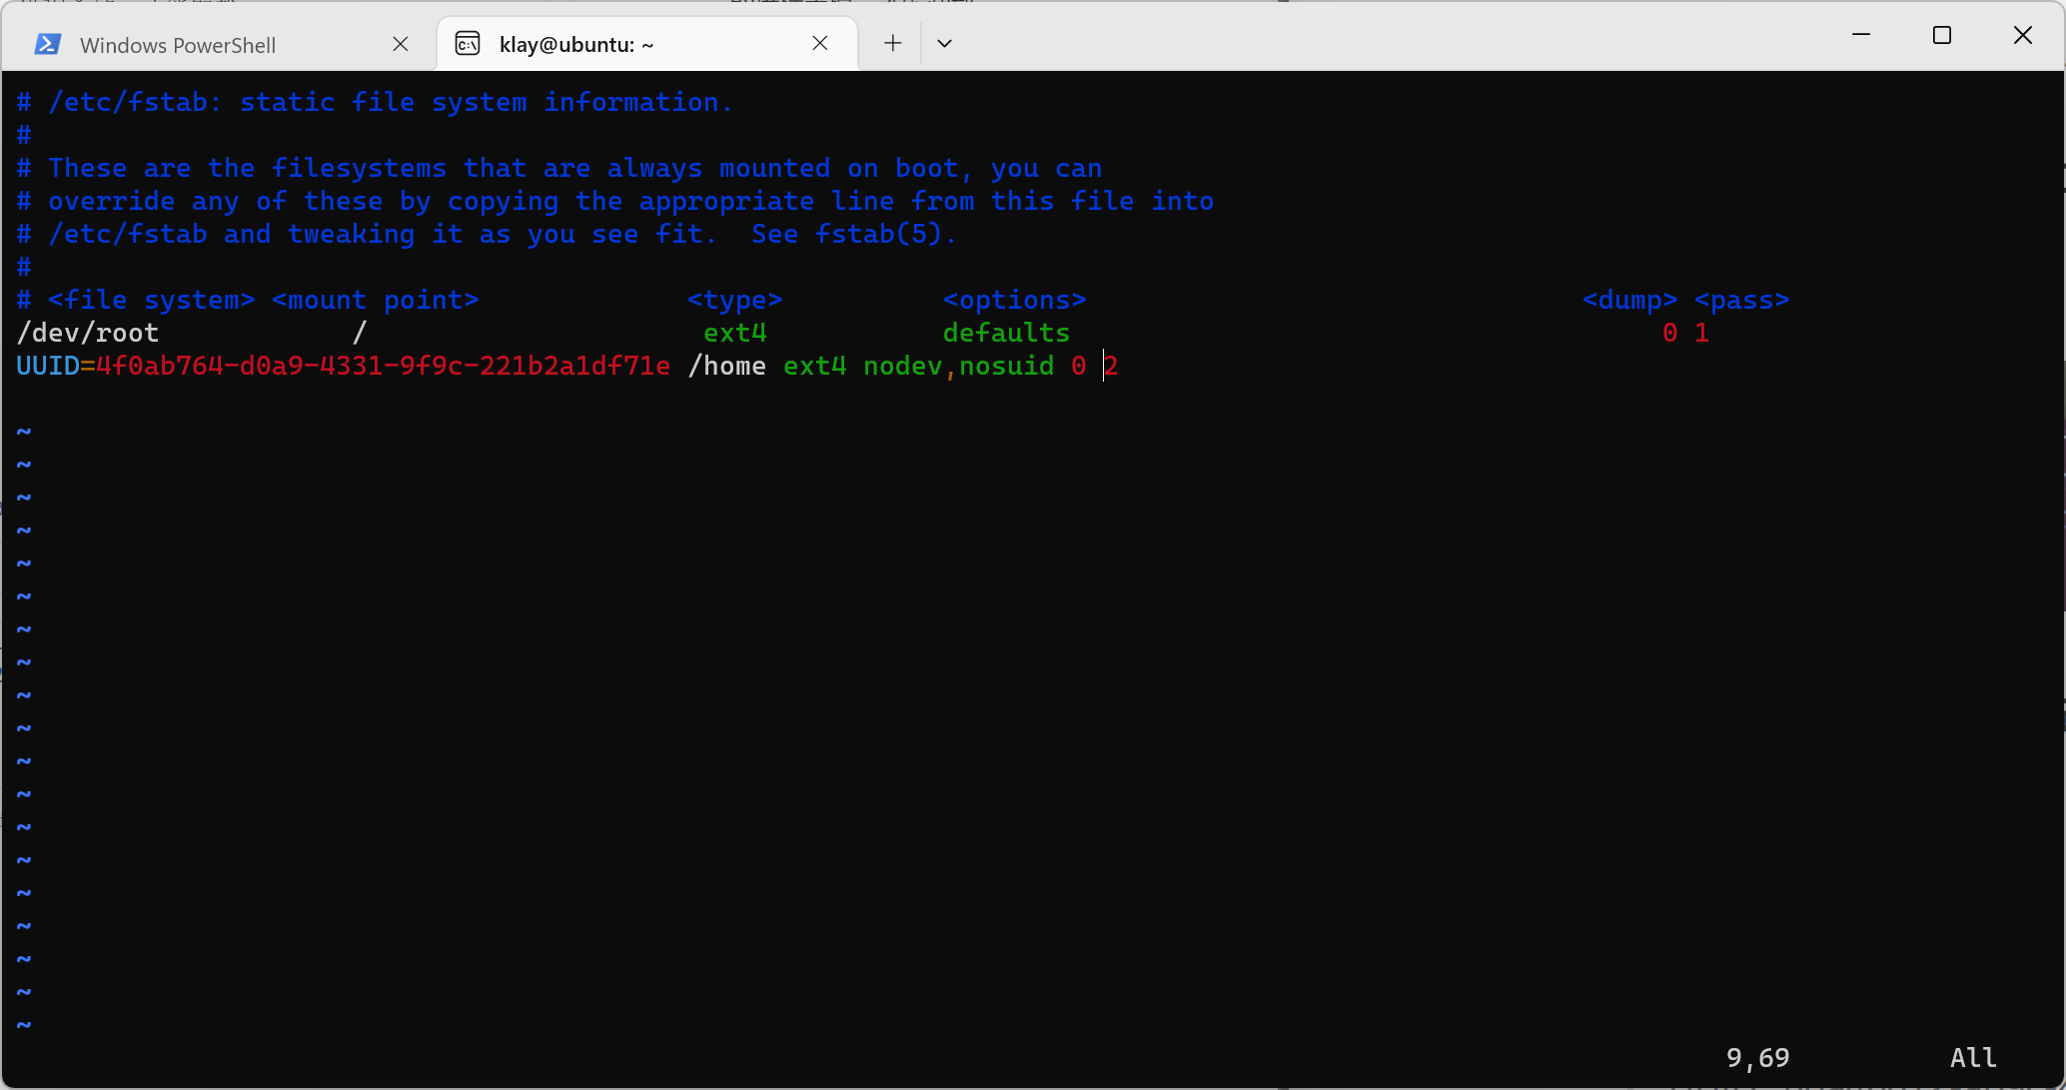Select the klay@ubuntu tab title
The height and width of the screenshot is (1090, 2066).
click(576, 44)
